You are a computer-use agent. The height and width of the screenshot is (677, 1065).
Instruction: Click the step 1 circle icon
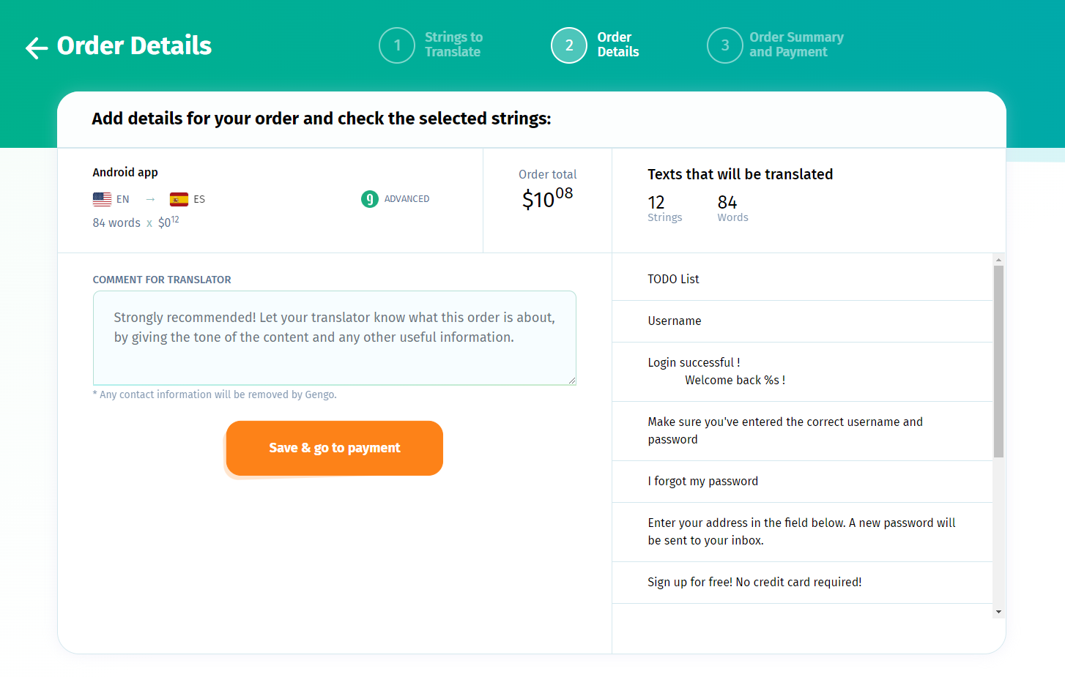pyautogui.click(x=397, y=45)
